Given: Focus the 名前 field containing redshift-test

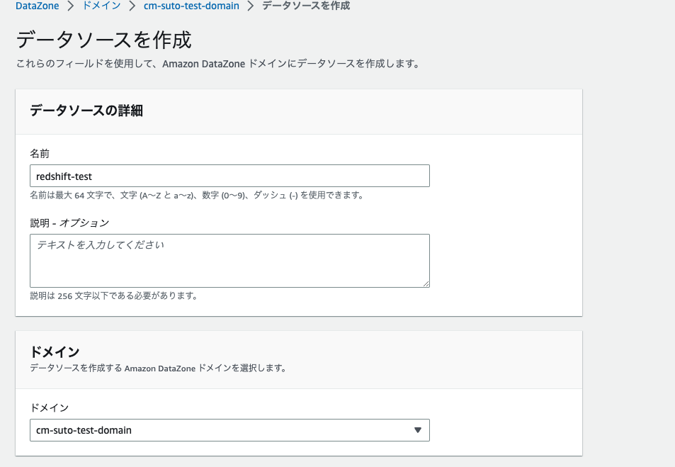Looking at the screenshot, I should click(x=229, y=175).
